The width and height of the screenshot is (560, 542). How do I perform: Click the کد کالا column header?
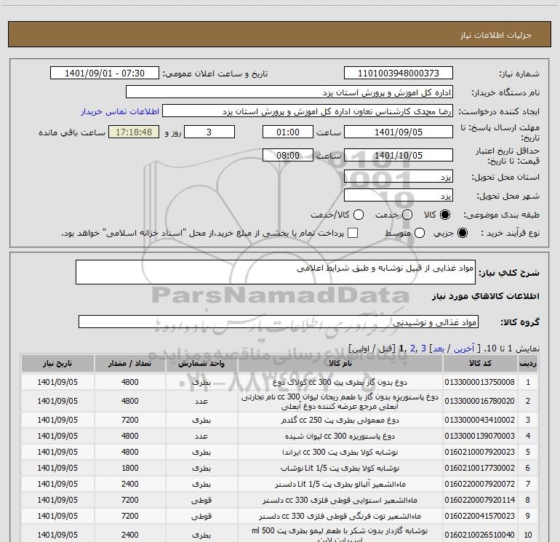(x=480, y=363)
